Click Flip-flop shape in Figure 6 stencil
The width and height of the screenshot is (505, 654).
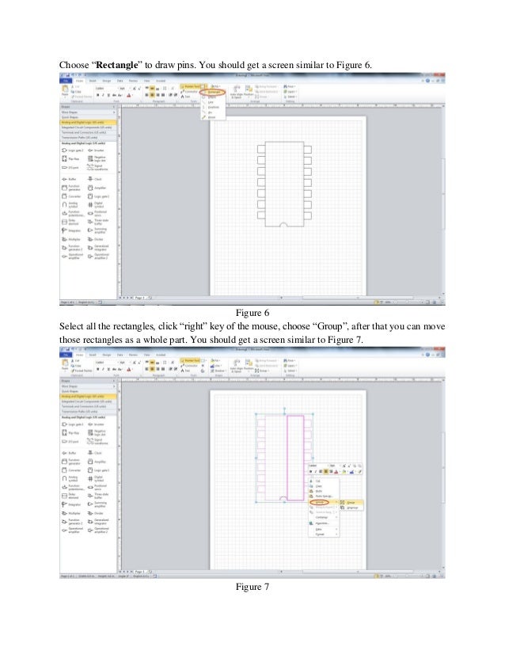coord(71,159)
